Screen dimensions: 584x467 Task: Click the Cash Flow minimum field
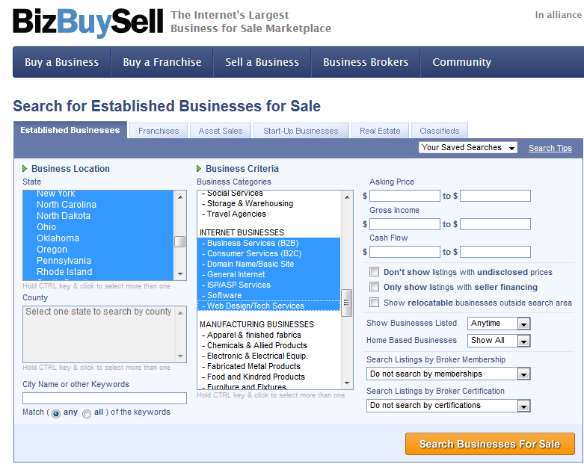(405, 252)
